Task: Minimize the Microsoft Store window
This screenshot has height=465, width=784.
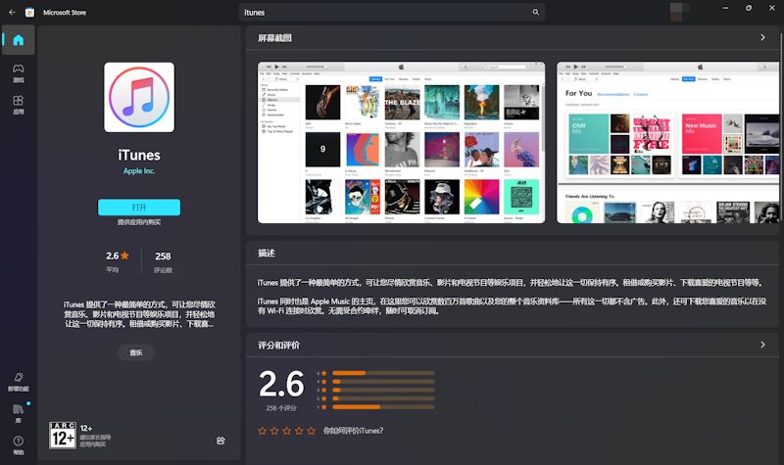Action: click(x=725, y=8)
